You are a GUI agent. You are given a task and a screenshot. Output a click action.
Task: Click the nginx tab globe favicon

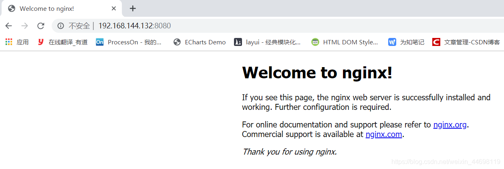(x=12, y=8)
